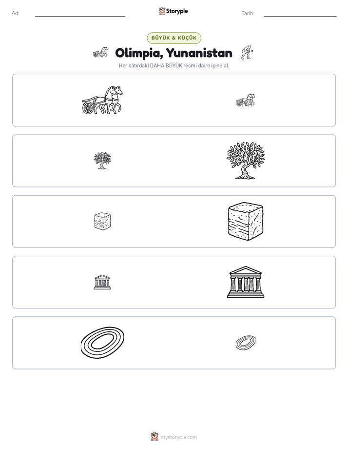Choose the large Greek temple picture

[246, 282]
